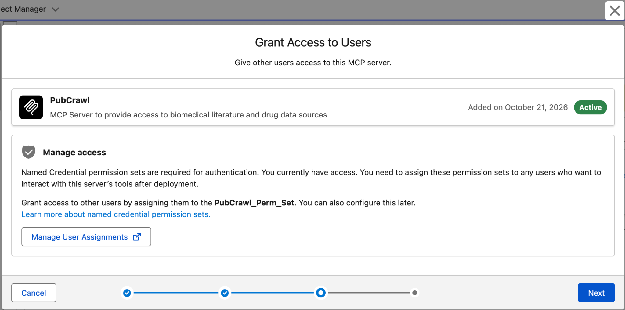The width and height of the screenshot is (625, 310).
Task: Cancel the MCP server setup
Action: (x=34, y=293)
